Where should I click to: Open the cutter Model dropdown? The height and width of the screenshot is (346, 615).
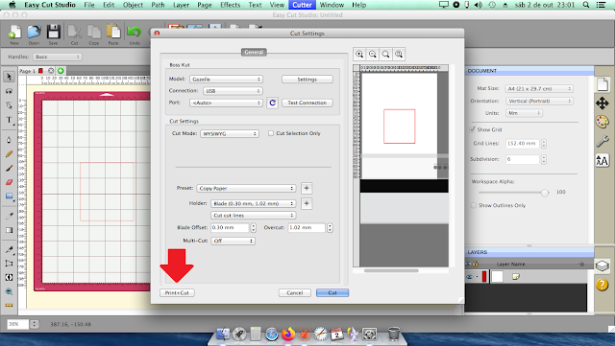pyautogui.click(x=226, y=79)
